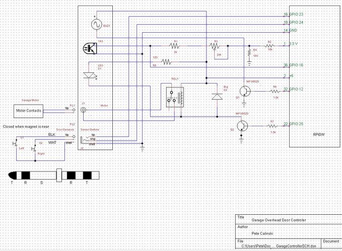Image resolution: width=342 pixels, height=251 pixels.
Task: Click the 'ring' label on jack J2
Action: point(93,139)
